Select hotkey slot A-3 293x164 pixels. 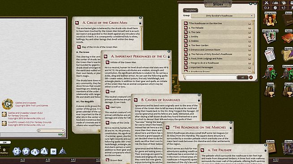pos(47,160)
